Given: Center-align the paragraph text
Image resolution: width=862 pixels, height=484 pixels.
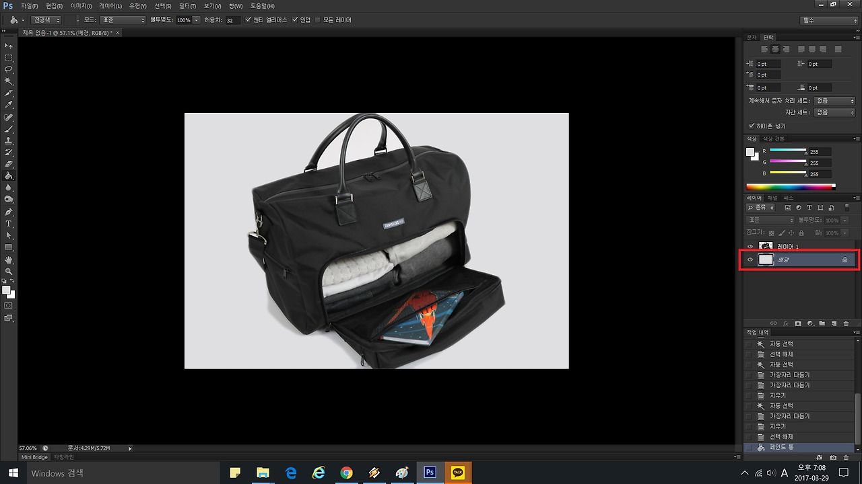Looking at the screenshot, I should (776, 49).
